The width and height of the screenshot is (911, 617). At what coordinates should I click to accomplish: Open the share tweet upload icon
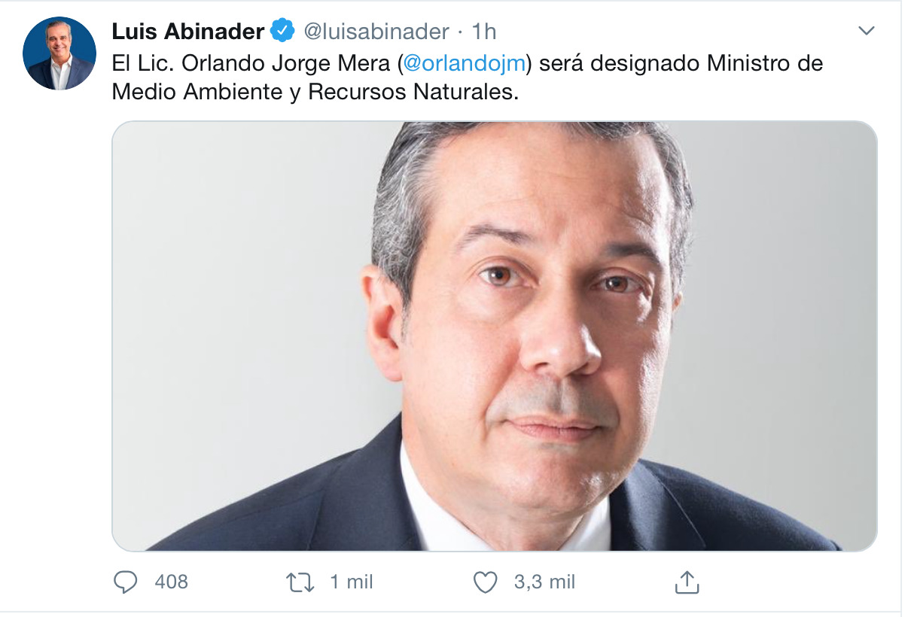point(687,582)
